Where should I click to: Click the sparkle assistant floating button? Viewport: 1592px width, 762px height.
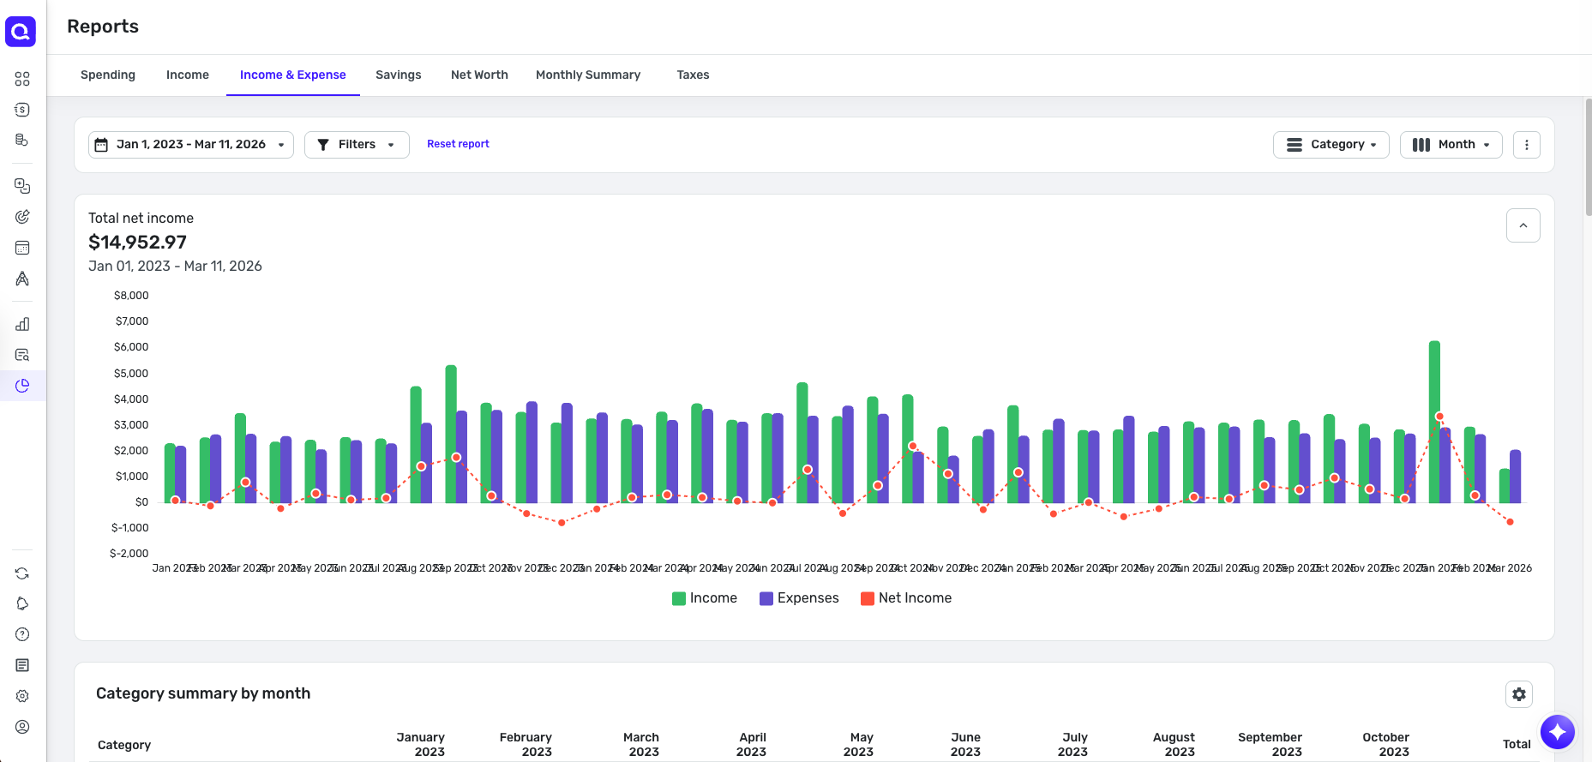click(1558, 732)
